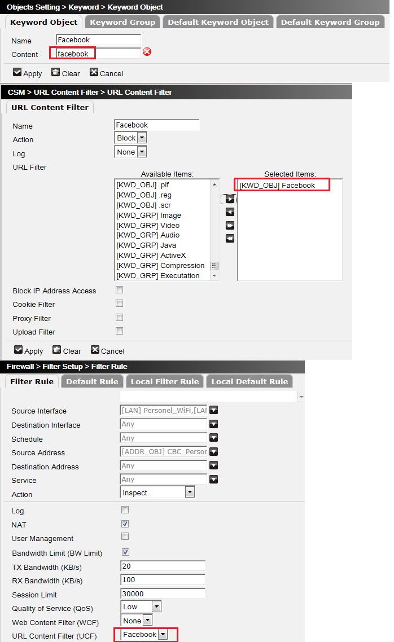Move selected item right with single arrow
394x642 pixels.
(x=230, y=199)
